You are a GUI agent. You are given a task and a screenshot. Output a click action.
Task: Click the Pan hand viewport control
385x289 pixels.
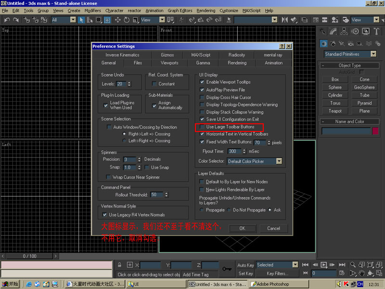click(361, 273)
